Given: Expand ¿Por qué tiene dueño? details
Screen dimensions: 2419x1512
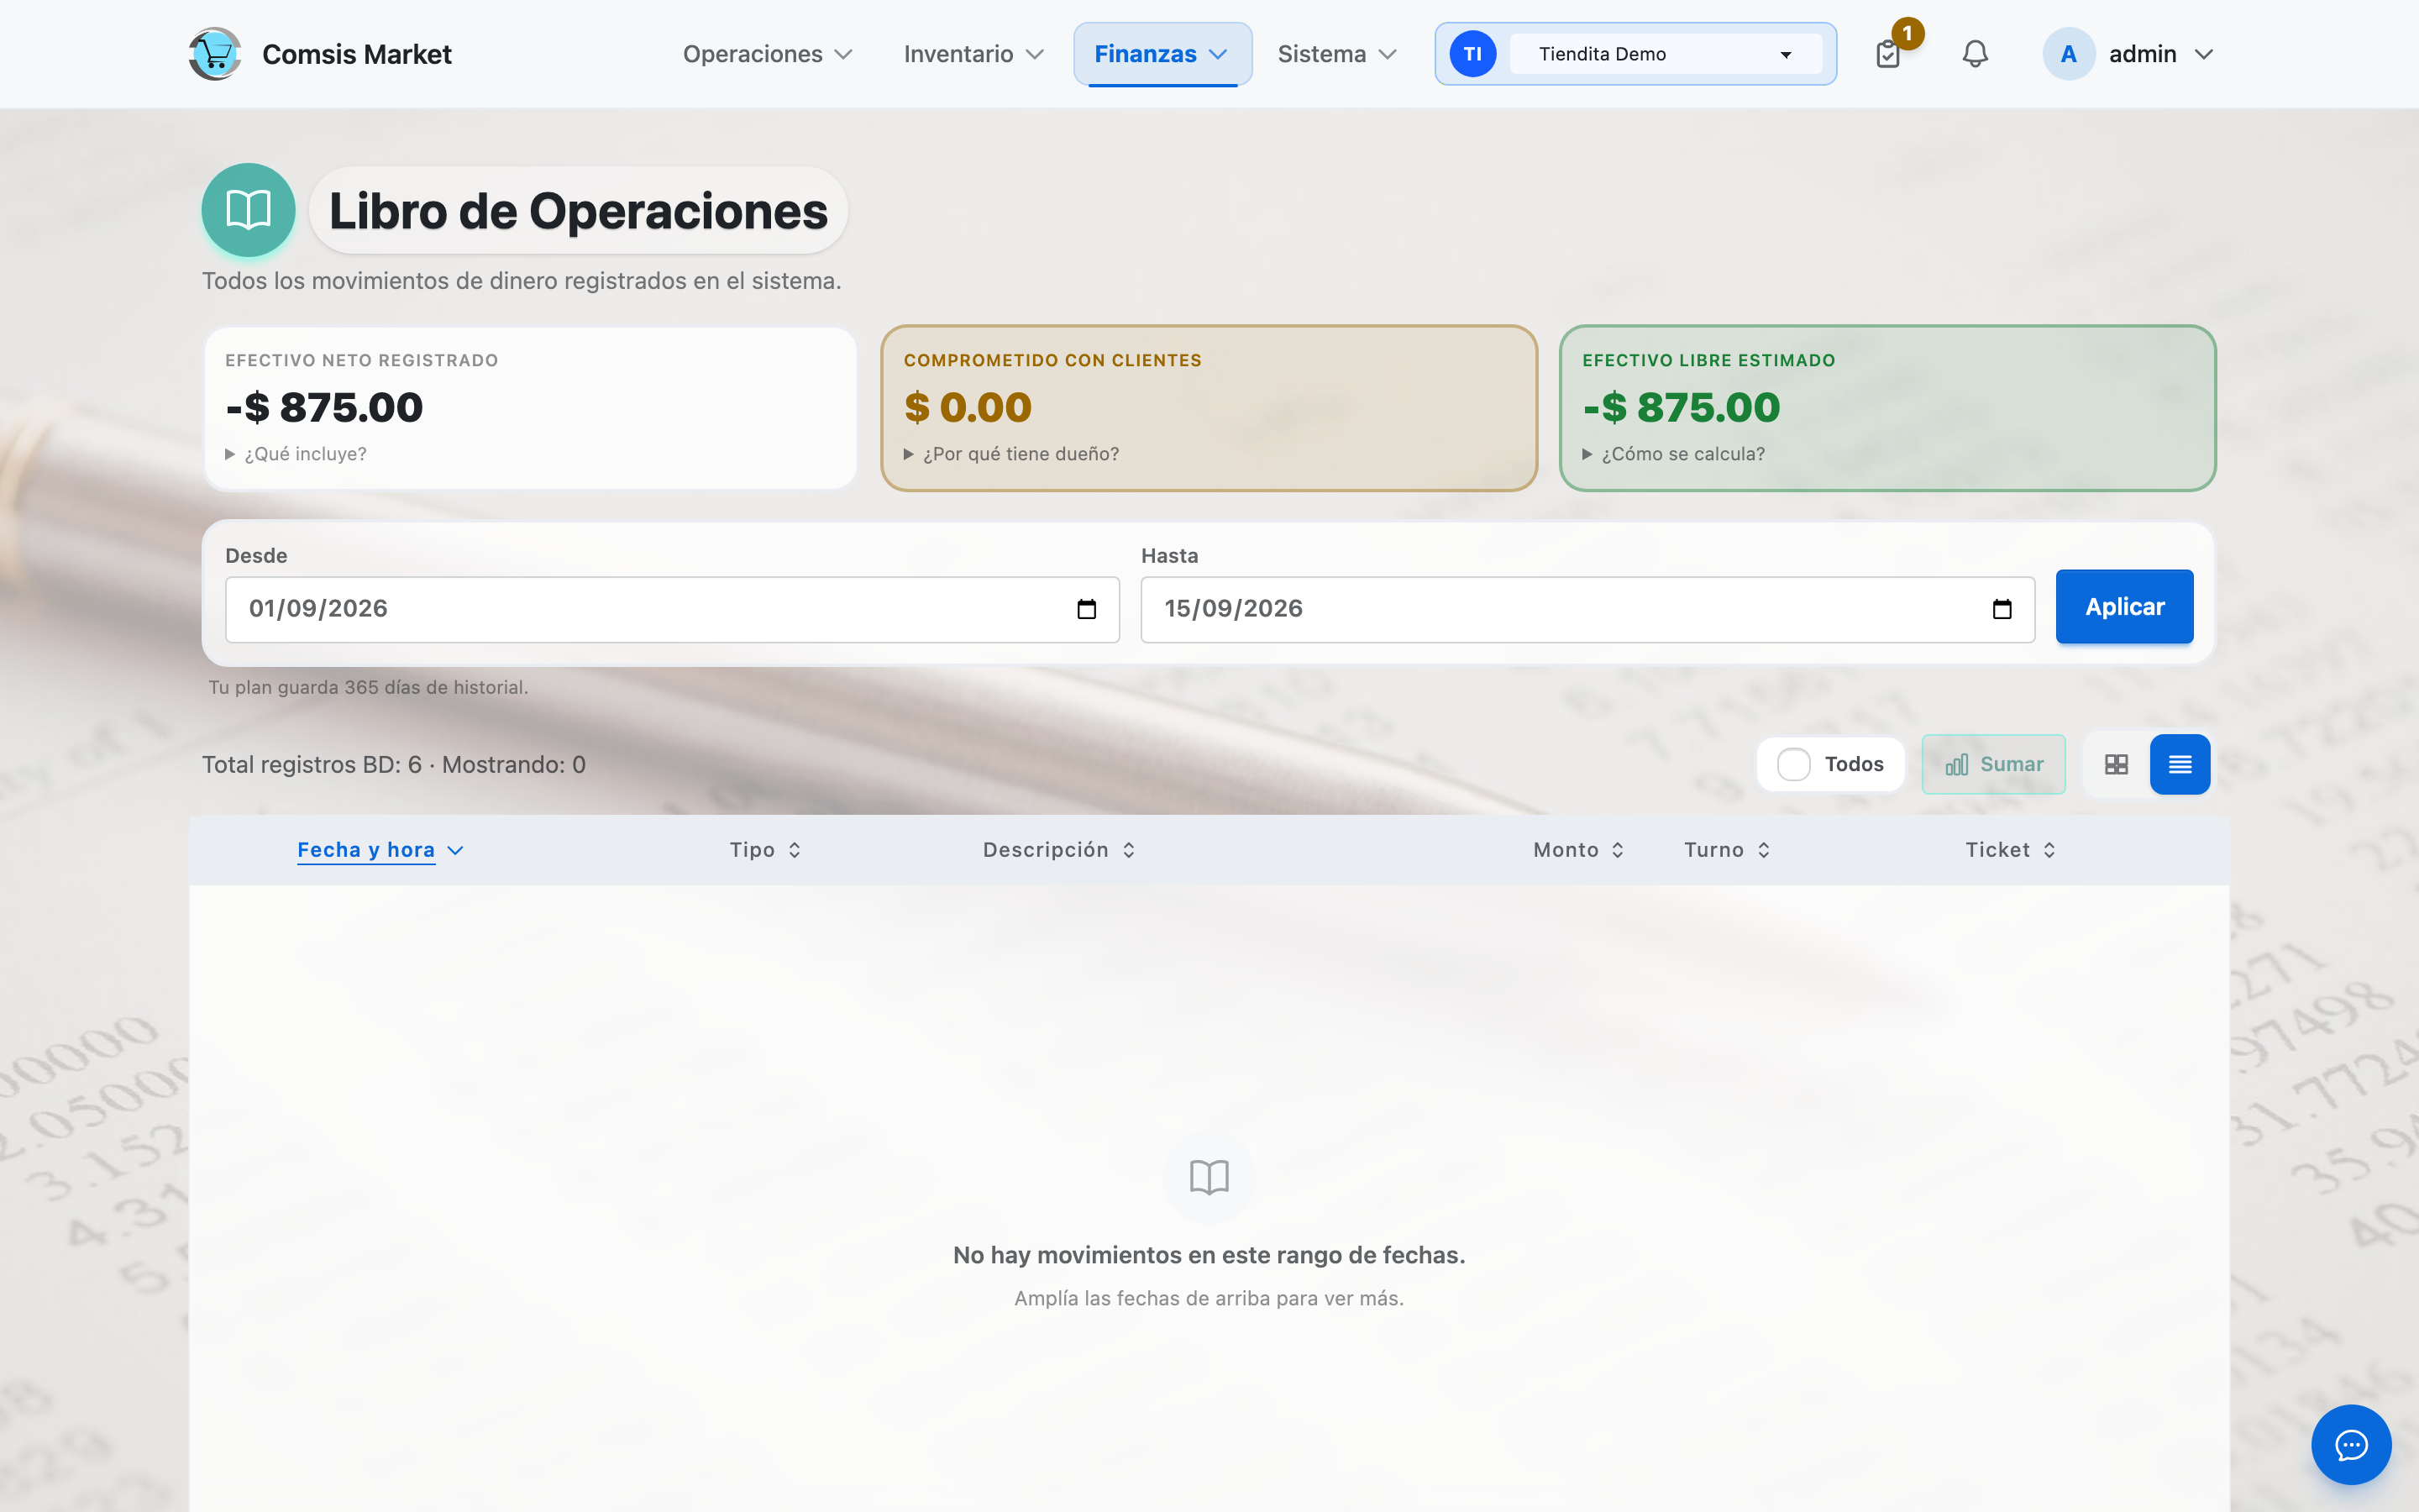Looking at the screenshot, I should point(1011,454).
